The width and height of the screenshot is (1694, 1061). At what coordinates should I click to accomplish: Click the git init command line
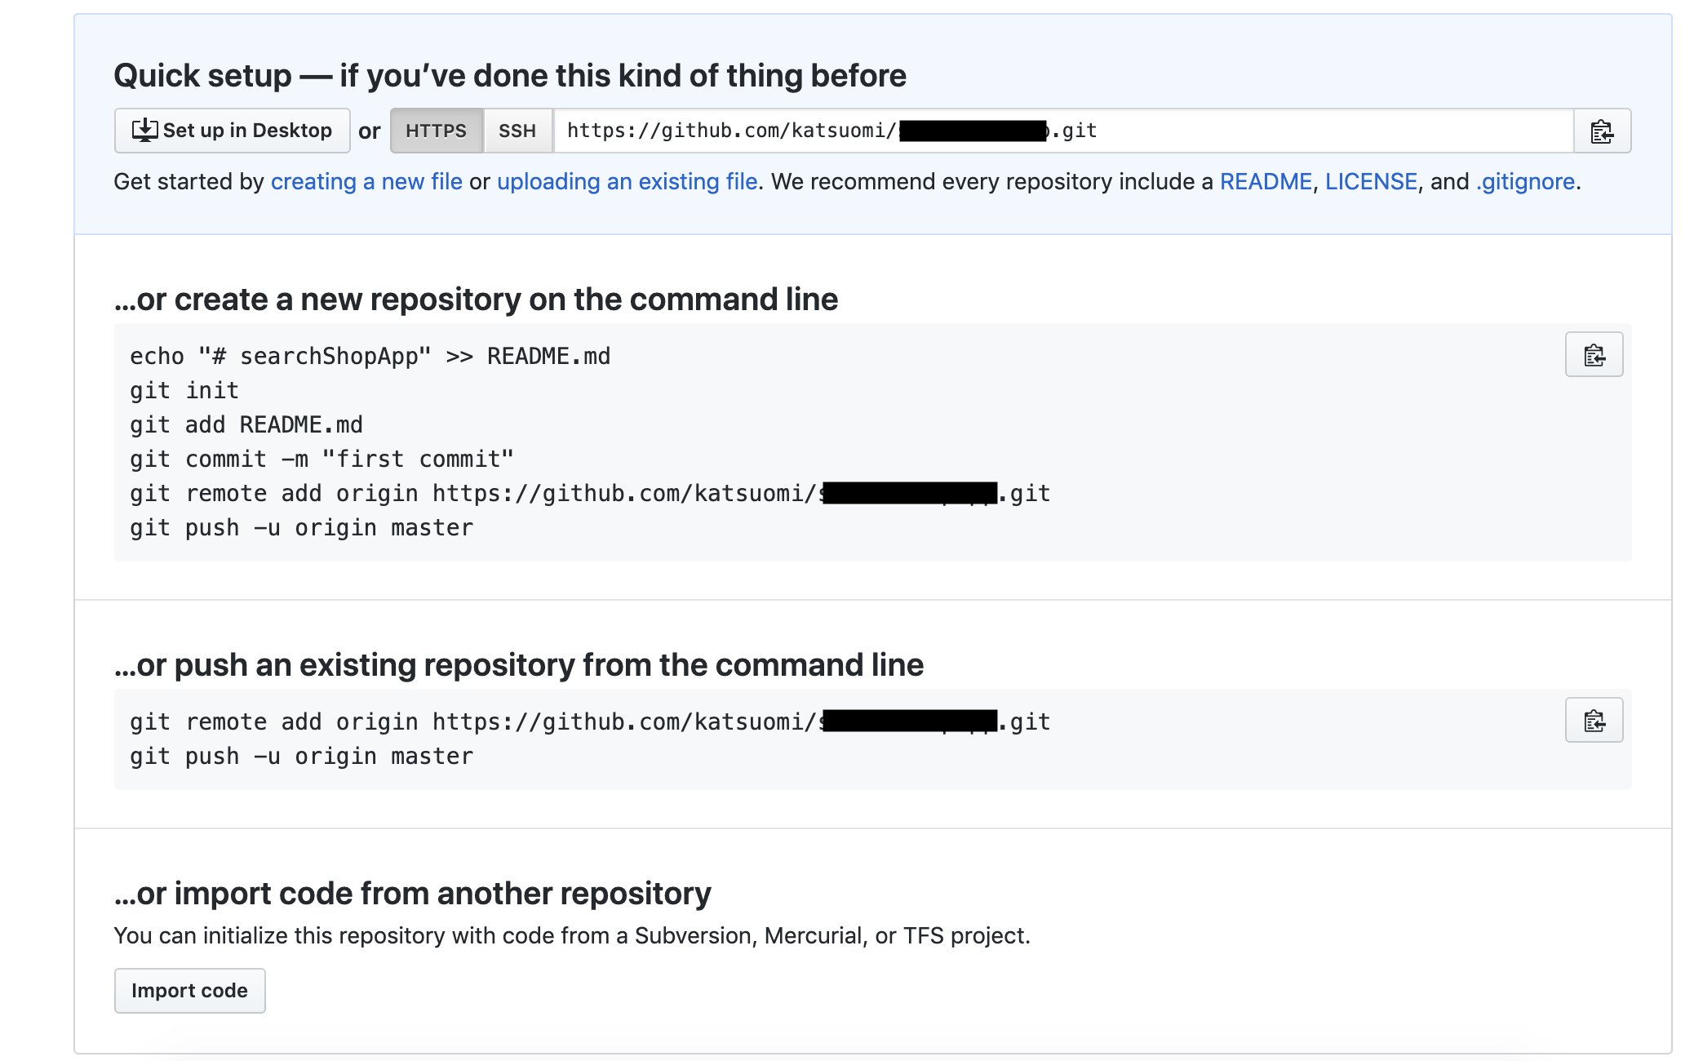[184, 391]
